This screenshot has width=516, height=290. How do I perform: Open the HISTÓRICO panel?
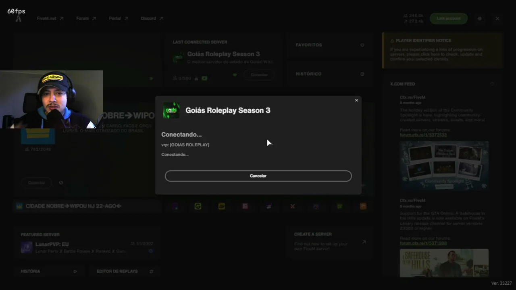click(330, 74)
